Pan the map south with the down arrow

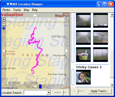(x=35, y=87)
